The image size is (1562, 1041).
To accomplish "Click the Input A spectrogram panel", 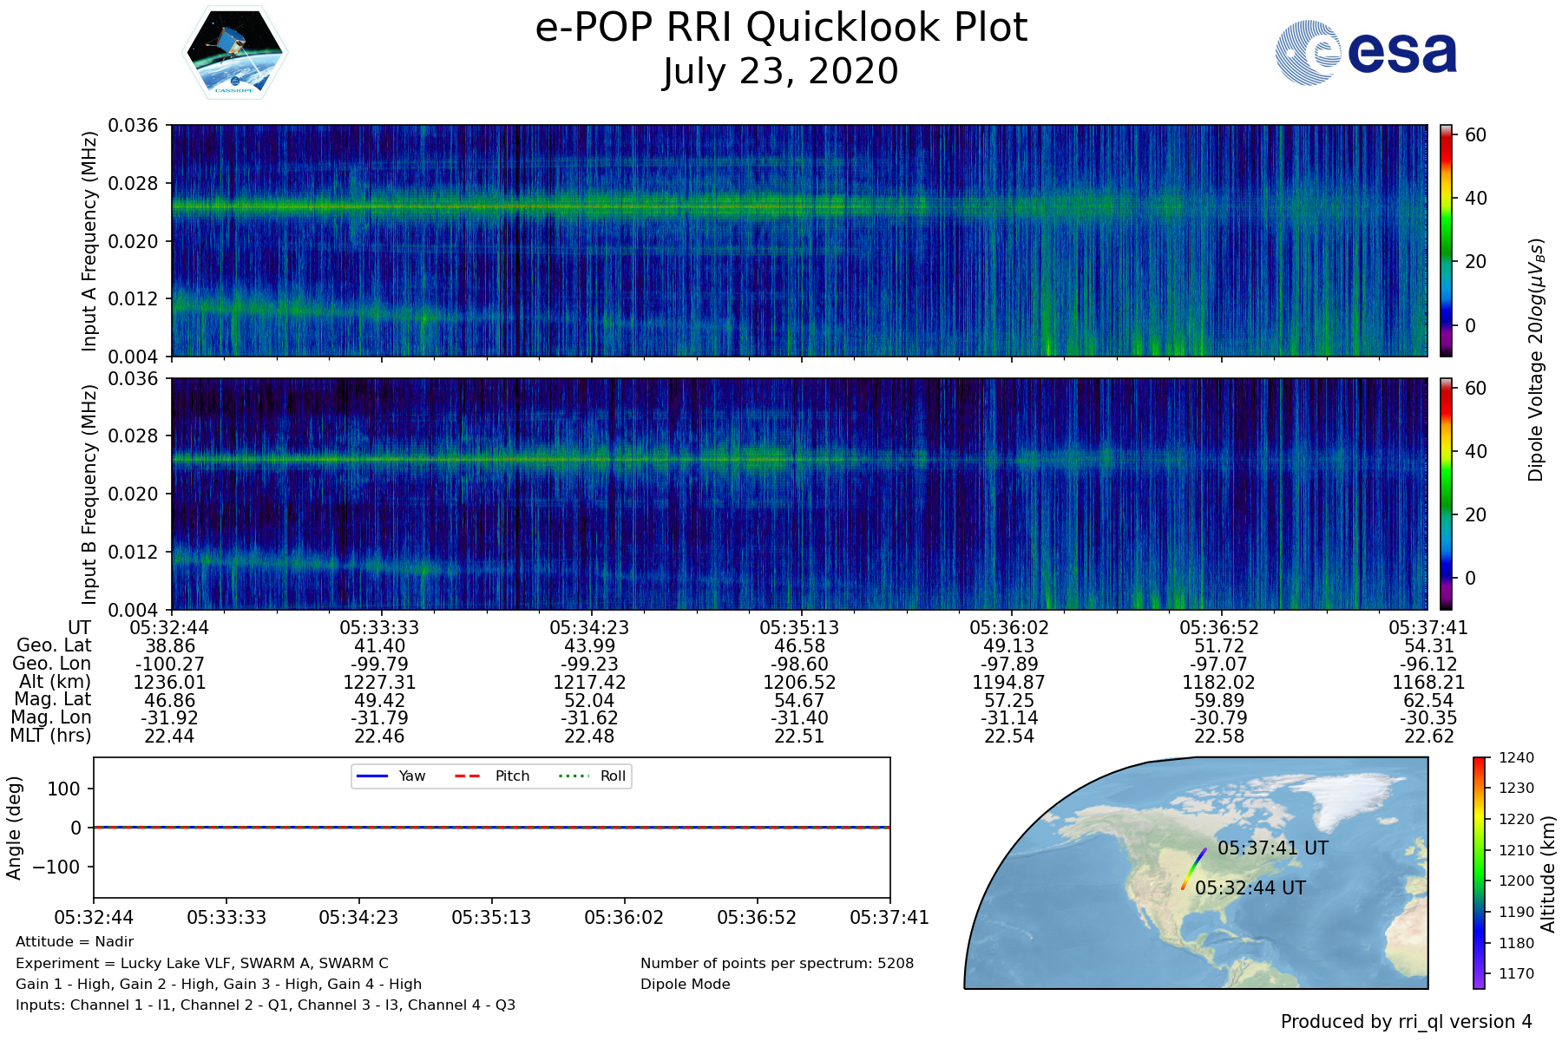I will click(798, 240).
